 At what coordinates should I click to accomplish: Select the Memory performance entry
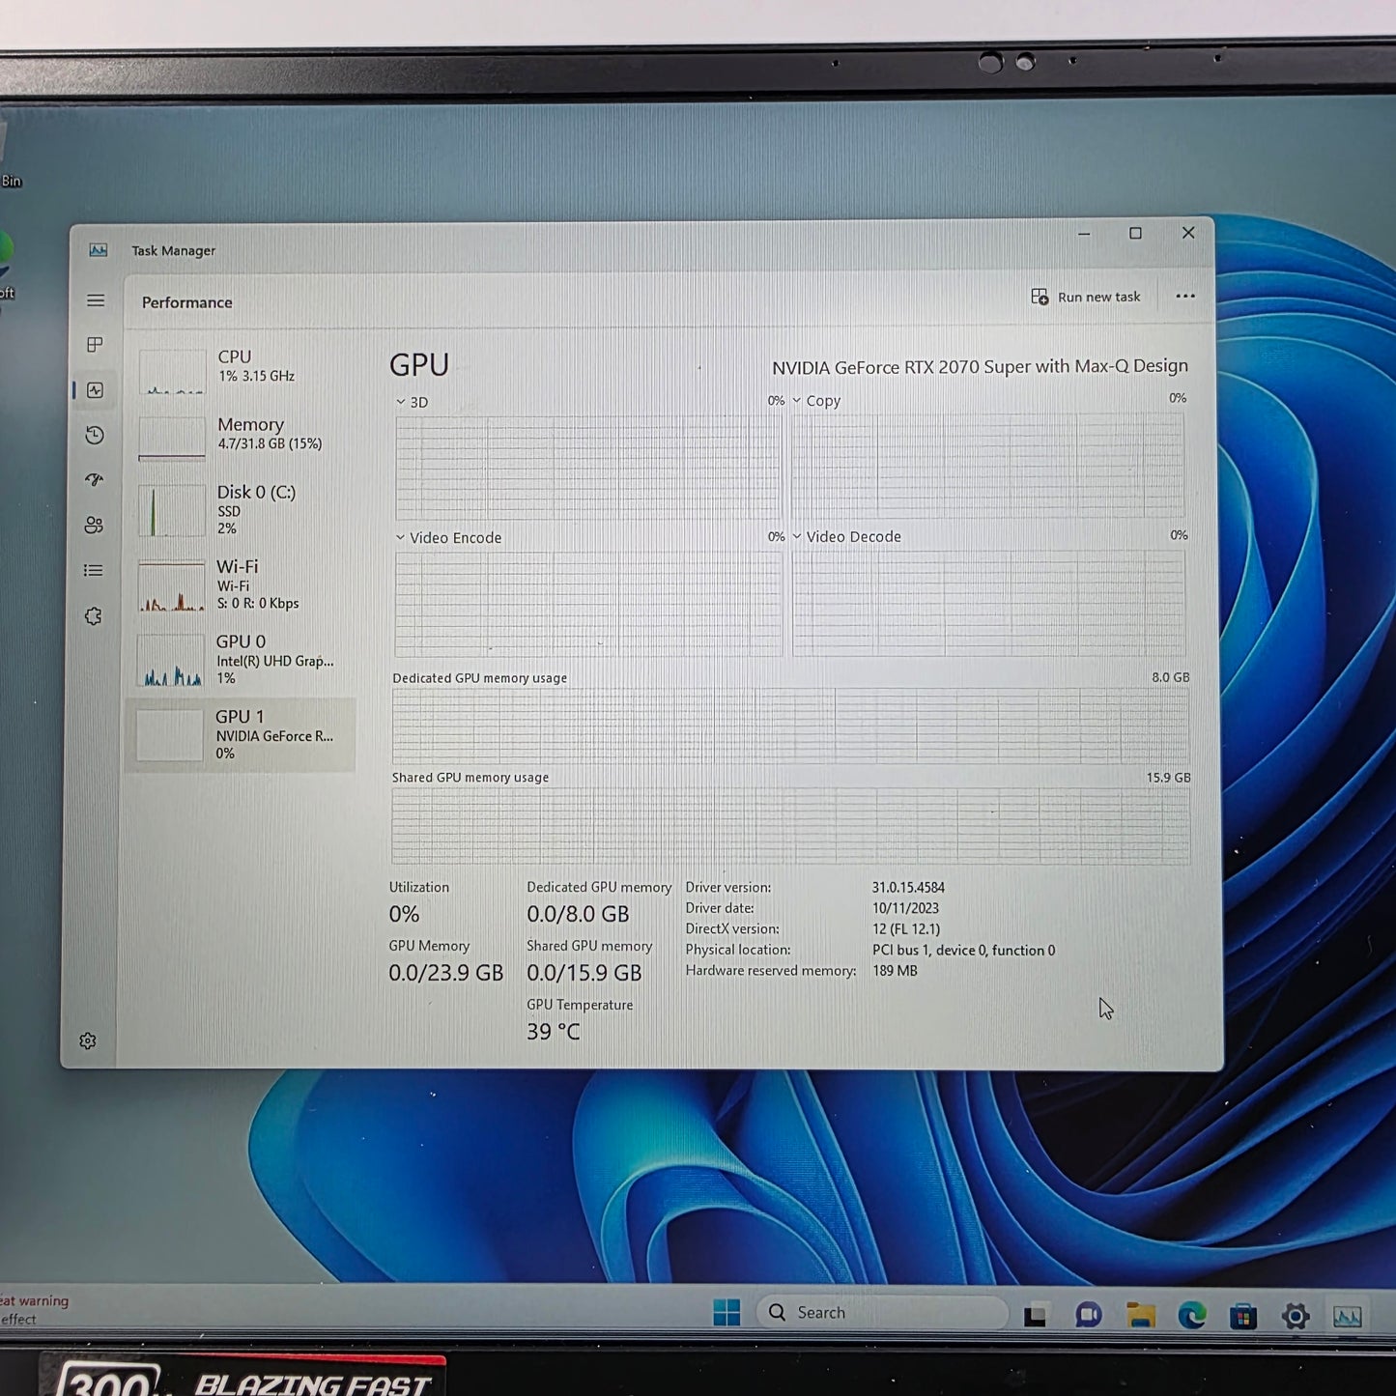tap(242, 438)
